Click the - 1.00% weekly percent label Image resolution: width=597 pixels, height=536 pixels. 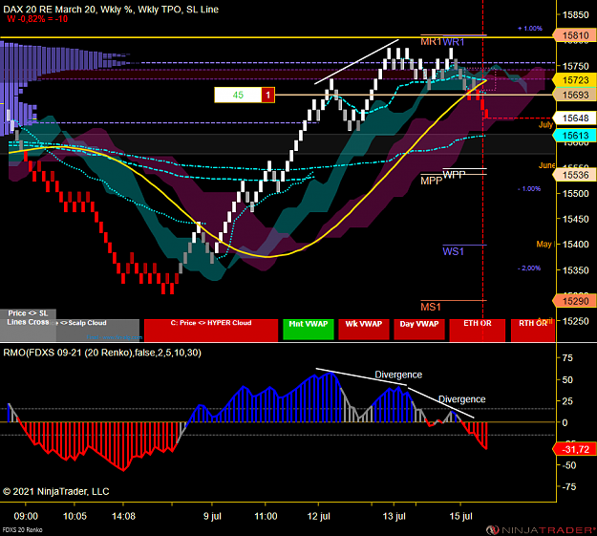[529, 189]
